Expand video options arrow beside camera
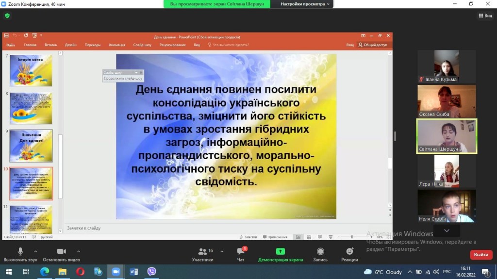 78,251
